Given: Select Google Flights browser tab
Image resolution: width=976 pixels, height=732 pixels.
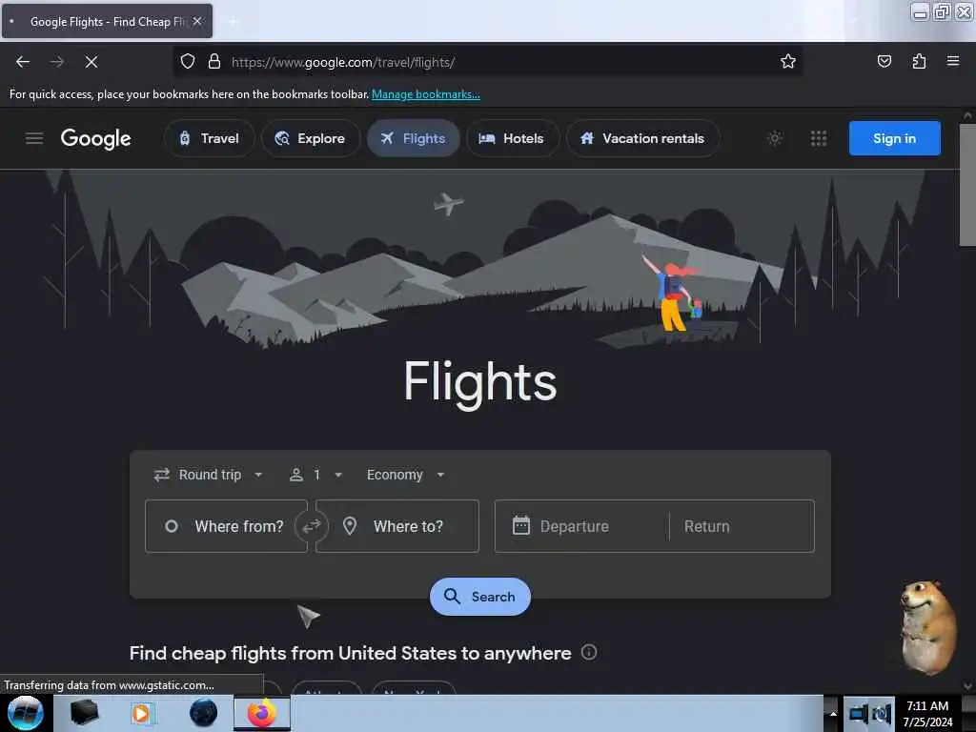Looking at the screenshot, I should click(108, 21).
